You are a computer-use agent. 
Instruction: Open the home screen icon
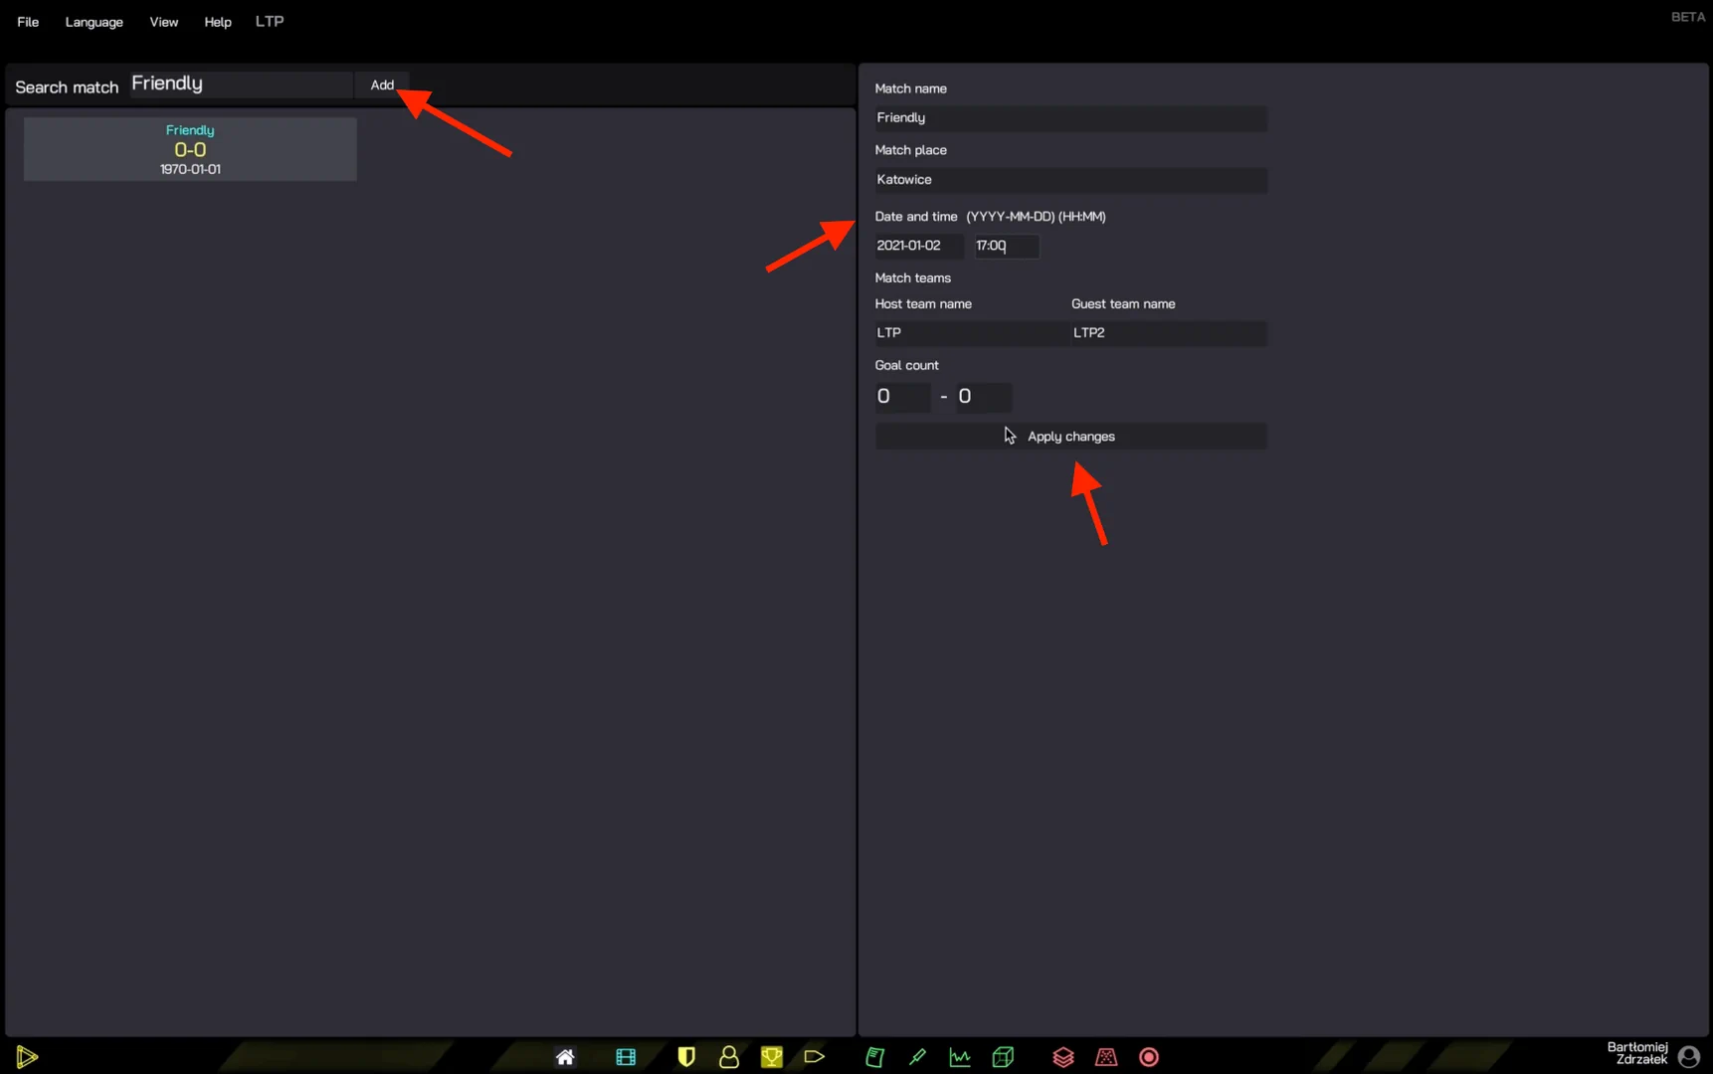pos(565,1057)
